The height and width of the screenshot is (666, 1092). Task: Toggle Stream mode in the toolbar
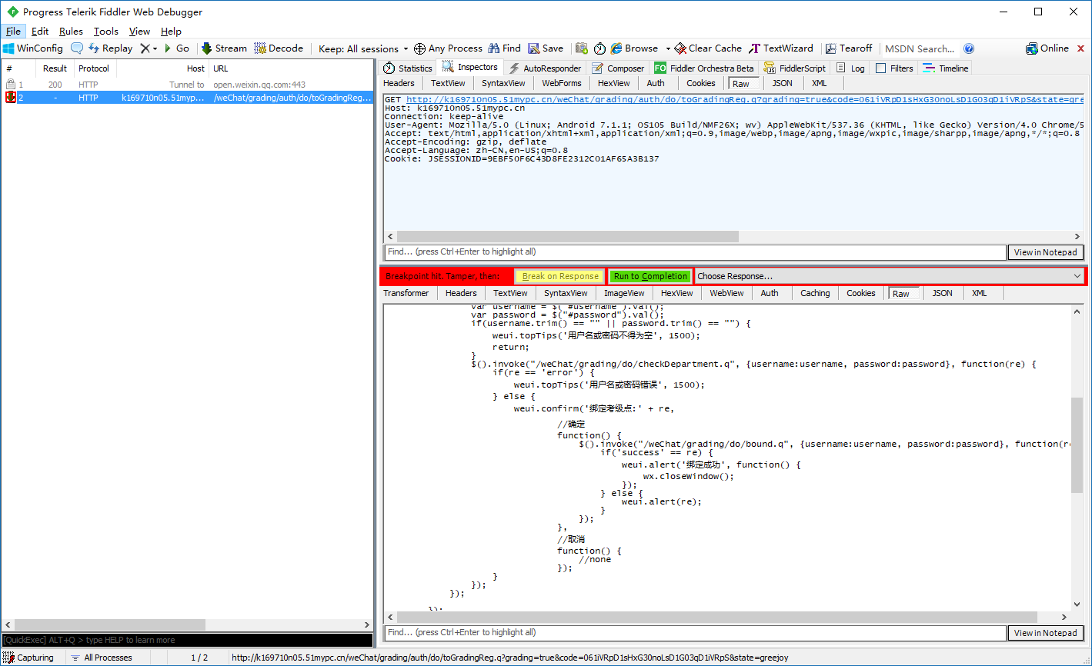224,48
